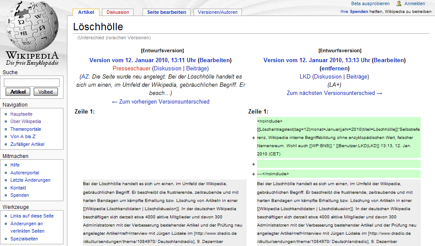Open the Spenden link in top notice
Image resolution: width=435 pixels, height=246 pixels.
(x=359, y=12)
